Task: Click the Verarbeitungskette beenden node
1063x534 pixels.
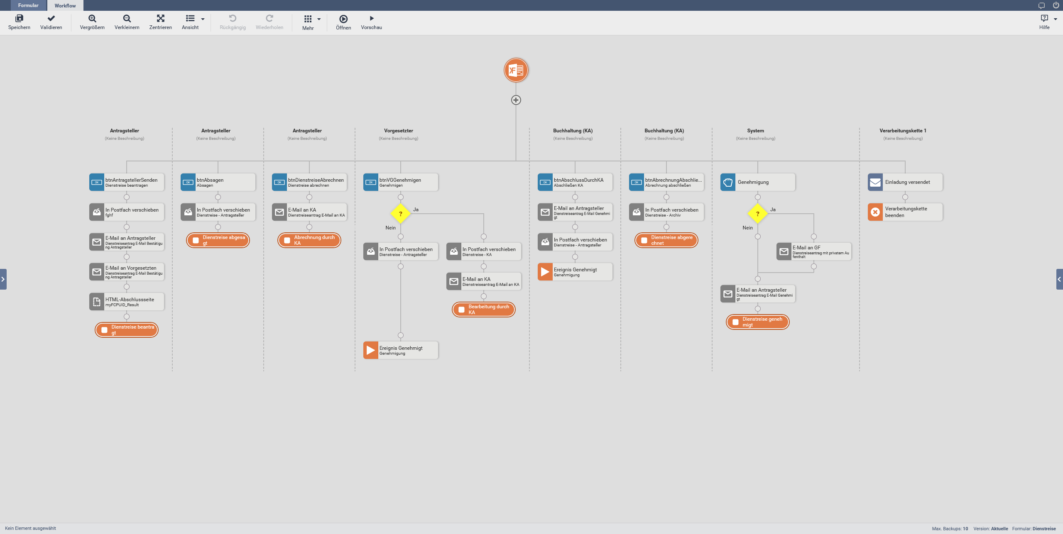Action: 905,212
